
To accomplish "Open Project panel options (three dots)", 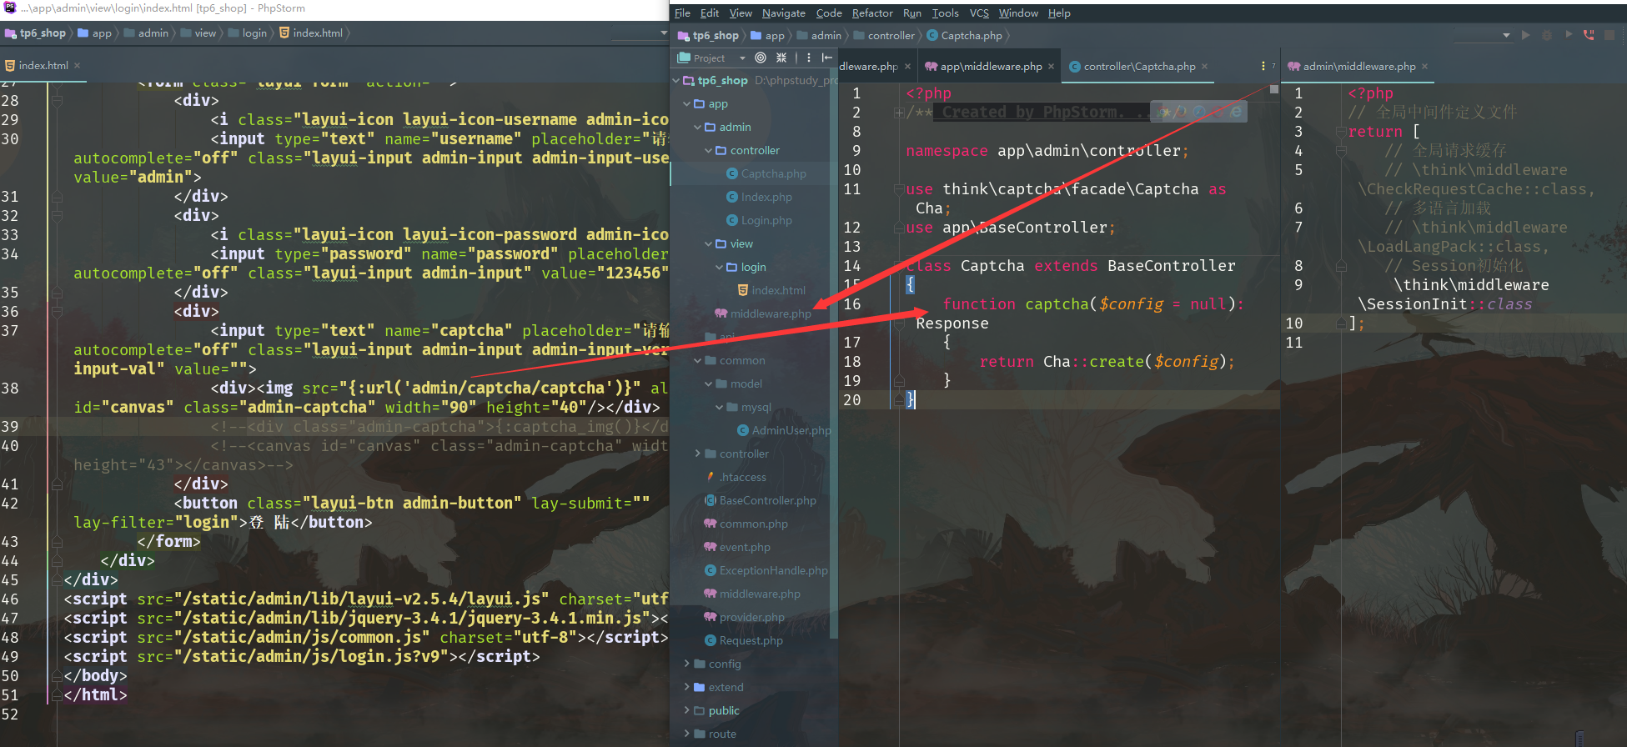I will coord(809,58).
